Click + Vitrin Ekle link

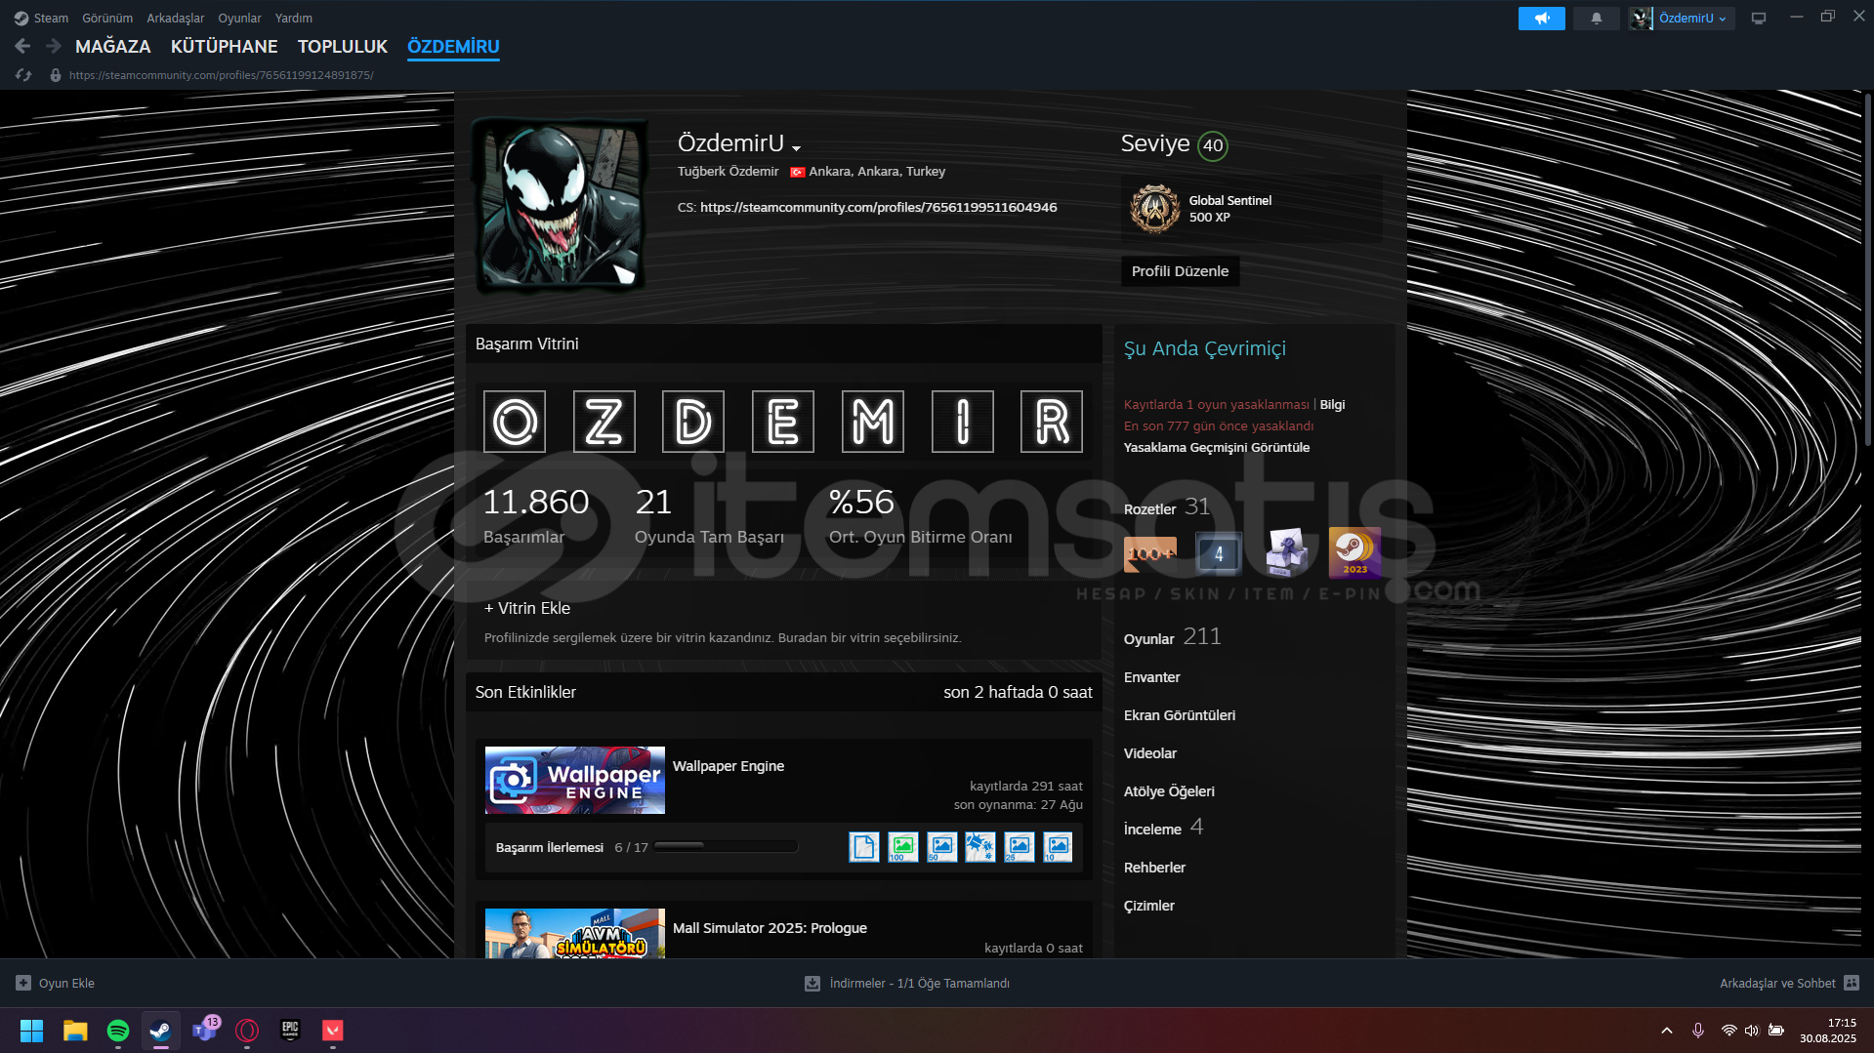coord(527,608)
